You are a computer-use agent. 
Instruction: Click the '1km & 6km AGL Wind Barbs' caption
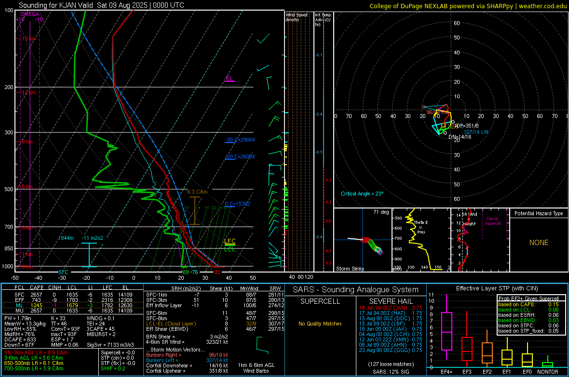256,368
